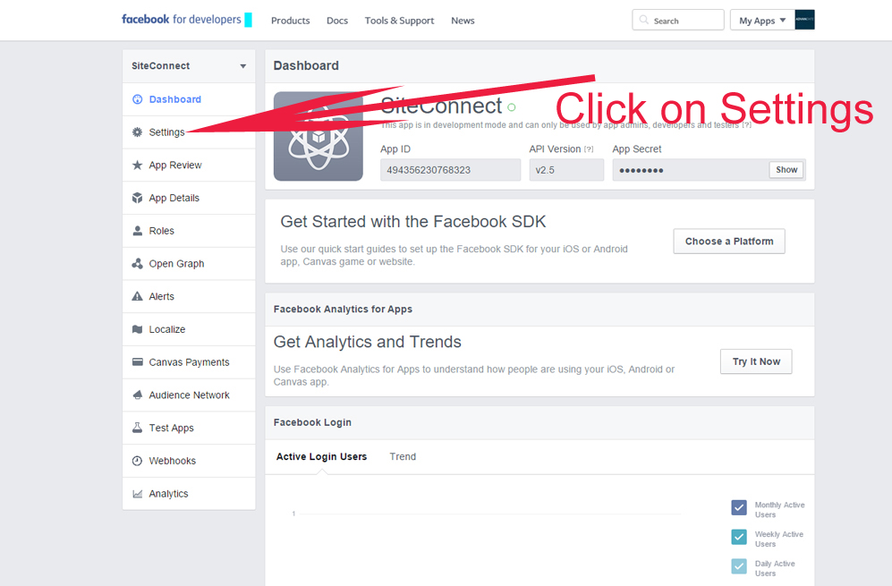Click the Dashboard gauge icon in sidebar
The image size is (892, 586).
click(137, 99)
